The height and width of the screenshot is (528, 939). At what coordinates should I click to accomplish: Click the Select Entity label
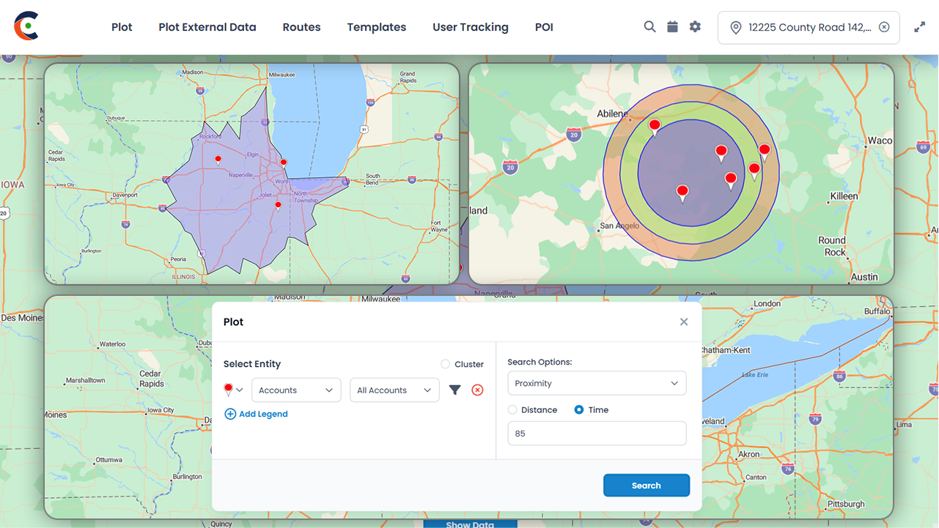point(252,364)
